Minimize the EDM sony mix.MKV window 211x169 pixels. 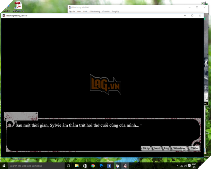[190, 7]
